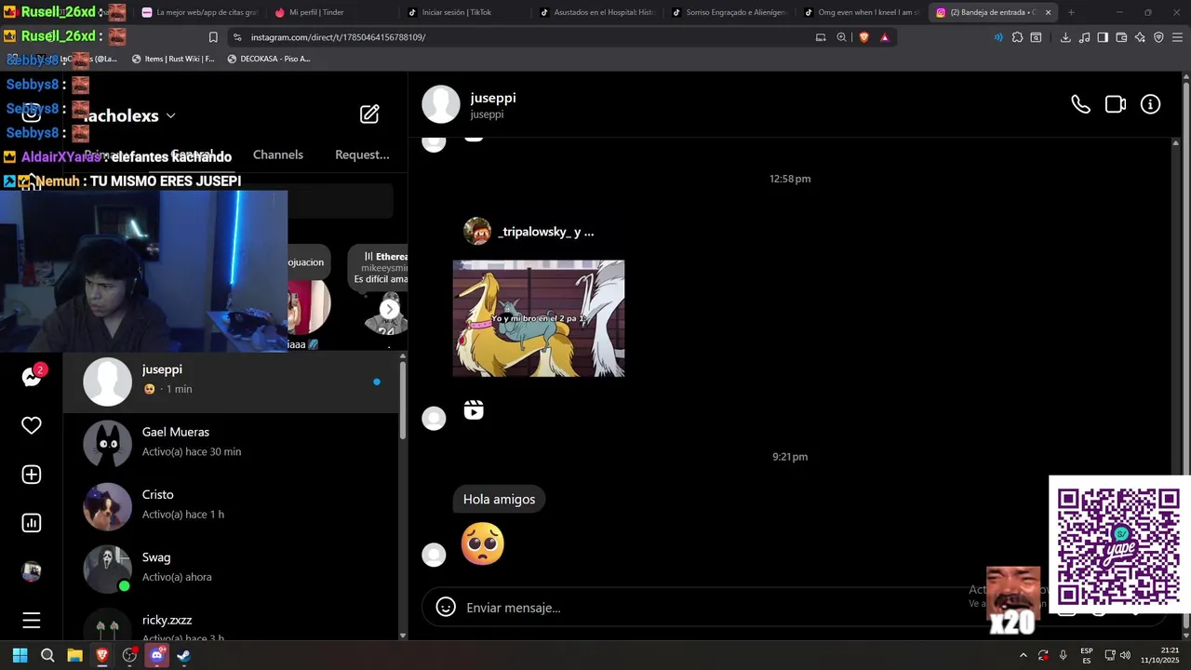Start an audio call with juseppi
The width and height of the screenshot is (1191, 670).
(1080, 104)
